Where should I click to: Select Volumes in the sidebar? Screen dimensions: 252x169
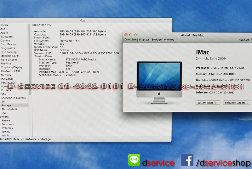coord(7,128)
